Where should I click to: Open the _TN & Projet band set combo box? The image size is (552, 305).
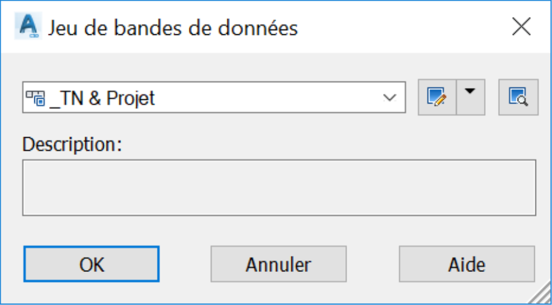tap(214, 97)
